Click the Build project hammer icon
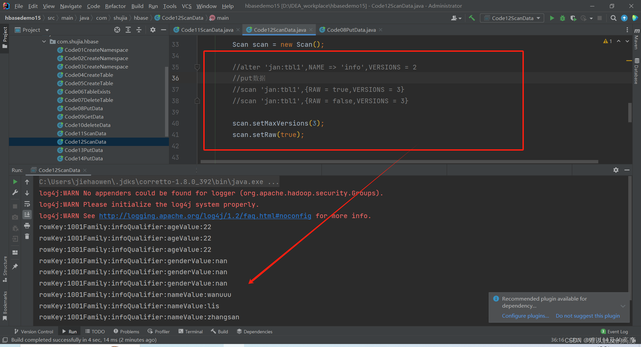Screen dimensions: 641x347 [x=472, y=18]
